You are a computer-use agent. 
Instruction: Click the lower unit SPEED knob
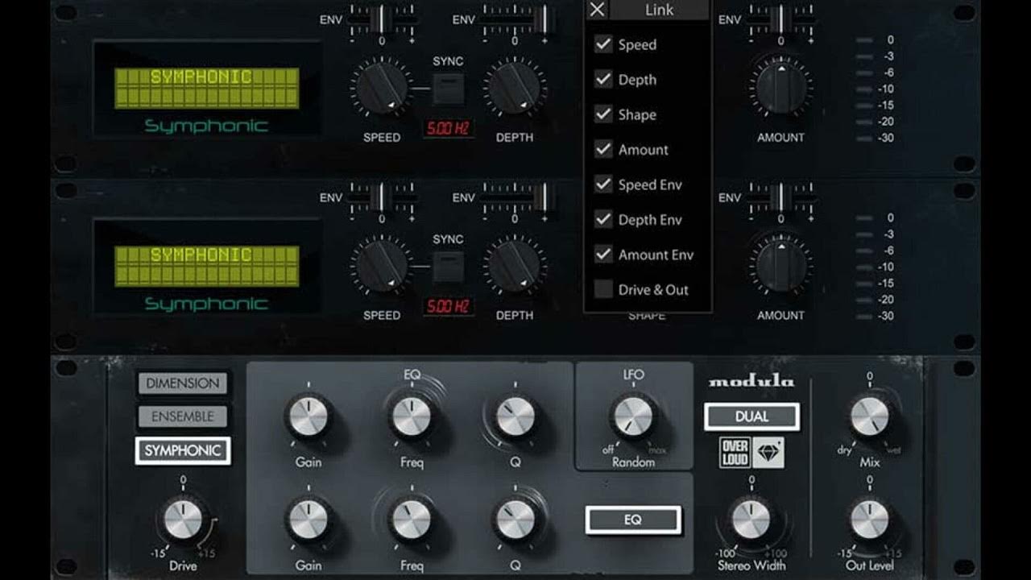(x=381, y=264)
